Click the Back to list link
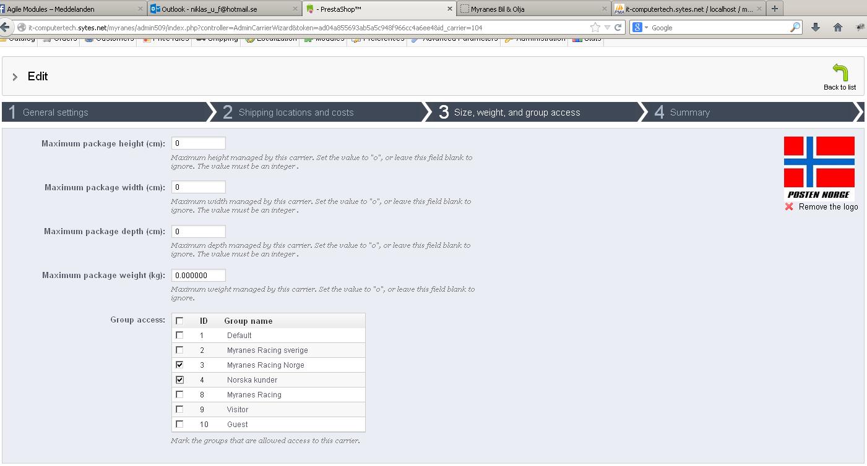867x466 pixels. (840, 87)
